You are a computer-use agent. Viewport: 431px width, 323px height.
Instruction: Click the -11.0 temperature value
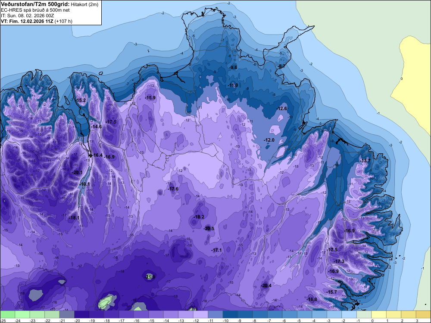(x=233, y=85)
